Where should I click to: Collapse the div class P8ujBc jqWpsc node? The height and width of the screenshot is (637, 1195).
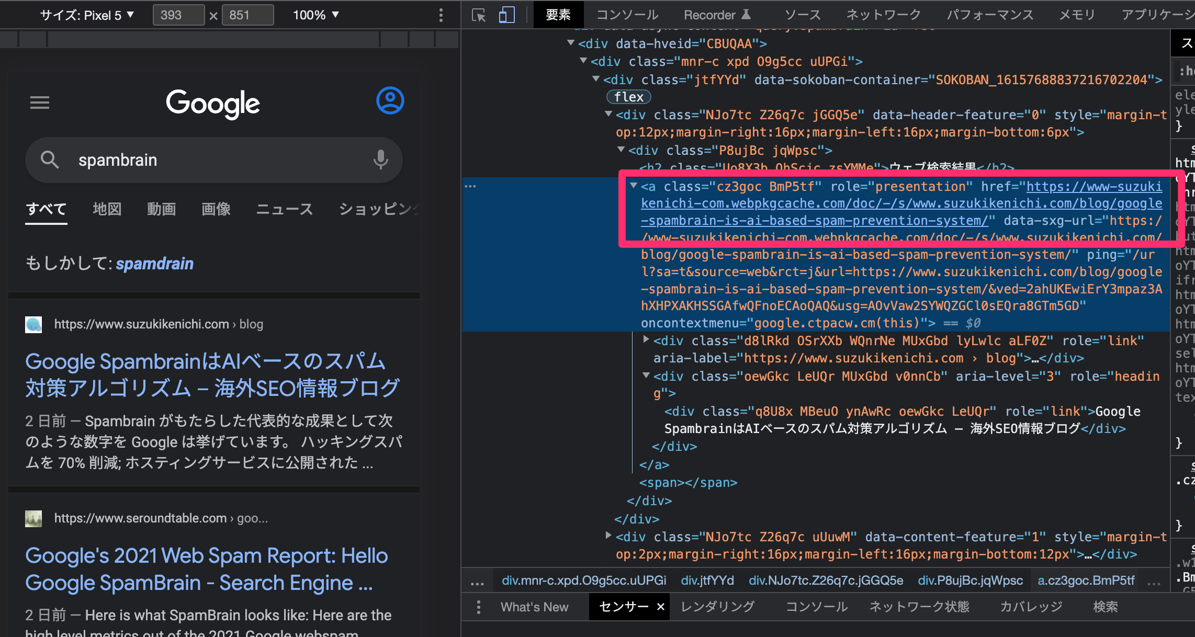click(x=621, y=150)
